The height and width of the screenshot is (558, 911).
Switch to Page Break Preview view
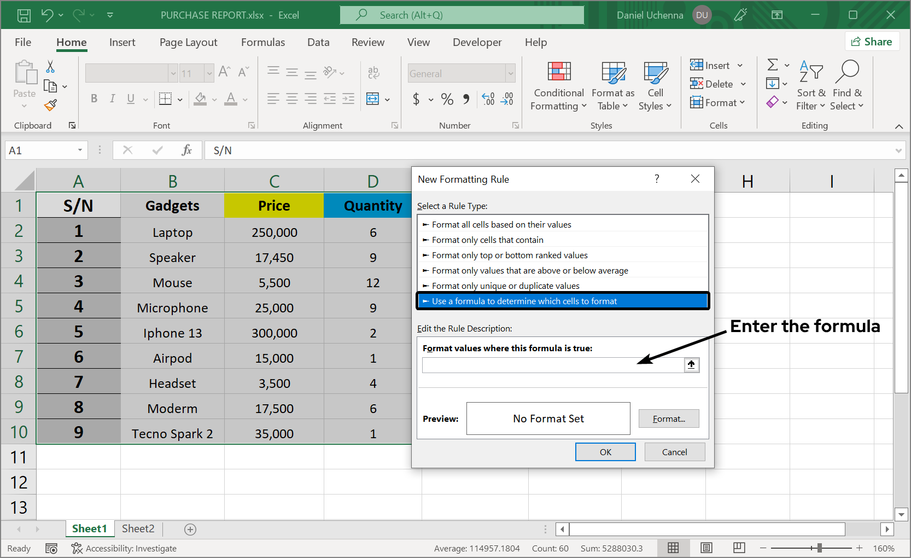pyautogui.click(x=739, y=548)
